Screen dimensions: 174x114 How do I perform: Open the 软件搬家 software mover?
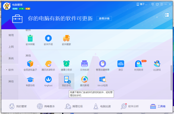66,40
